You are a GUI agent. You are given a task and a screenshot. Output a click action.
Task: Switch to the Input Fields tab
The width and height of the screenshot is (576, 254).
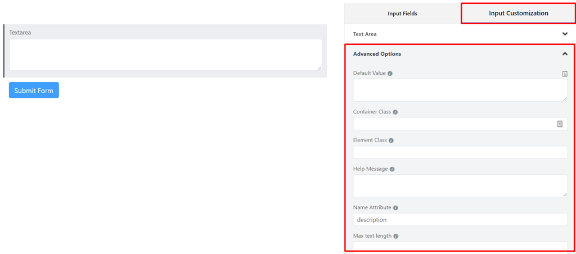[403, 13]
